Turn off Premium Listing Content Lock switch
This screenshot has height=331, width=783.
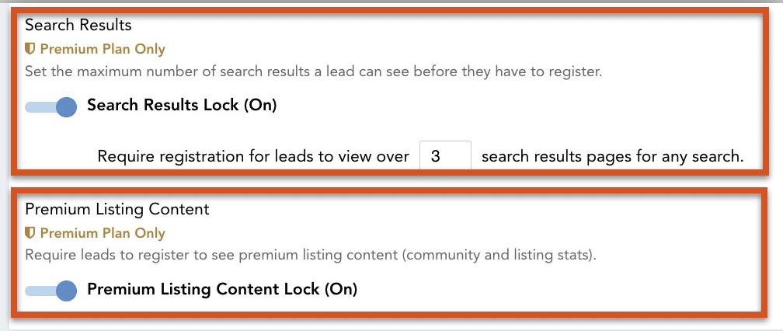coord(51,291)
